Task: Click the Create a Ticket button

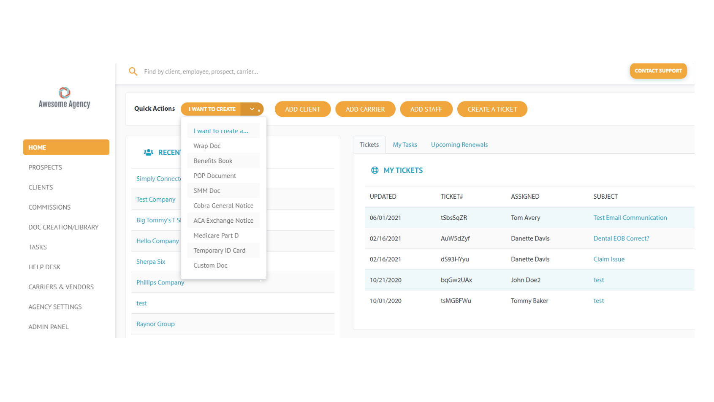Action: pyautogui.click(x=492, y=109)
